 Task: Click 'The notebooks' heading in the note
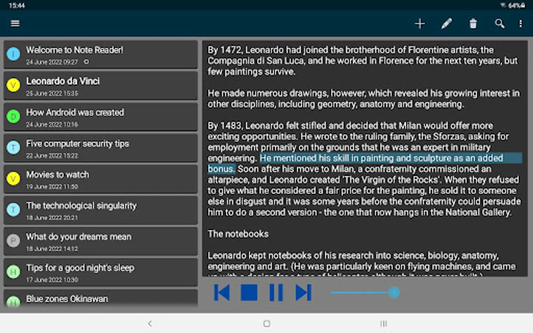pyautogui.click(x=238, y=234)
